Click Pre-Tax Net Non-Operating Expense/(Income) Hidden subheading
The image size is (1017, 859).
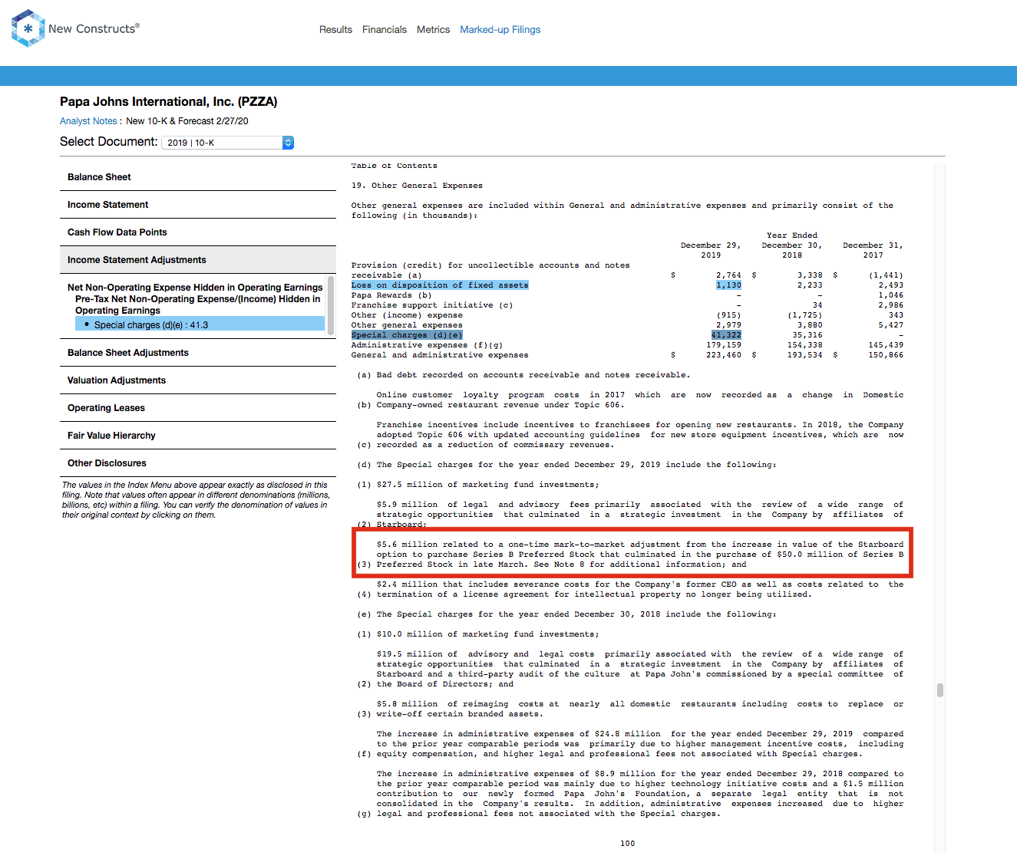click(x=198, y=304)
